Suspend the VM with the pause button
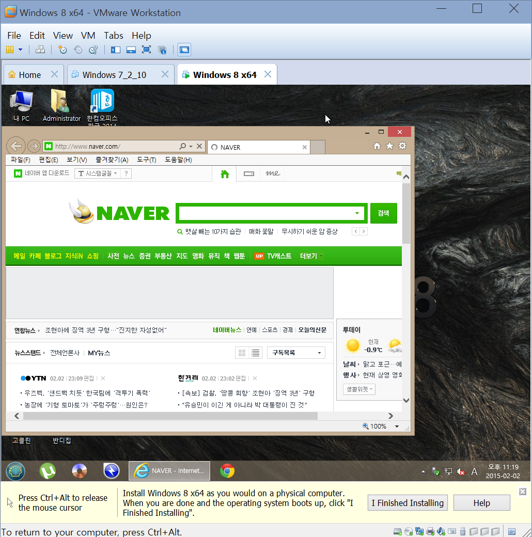Image resolution: width=532 pixels, height=537 pixels. pos(10,50)
